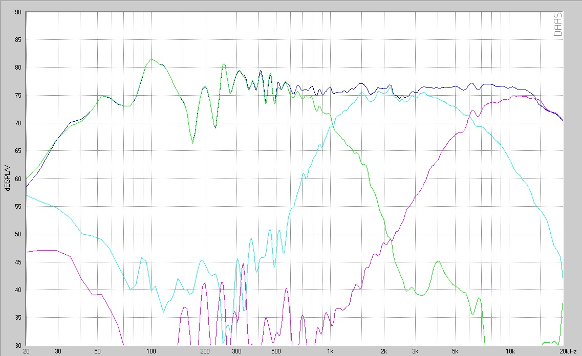Click the green curve's deepest dip below 200 Hz
This screenshot has height=356, width=582.
(x=192, y=143)
